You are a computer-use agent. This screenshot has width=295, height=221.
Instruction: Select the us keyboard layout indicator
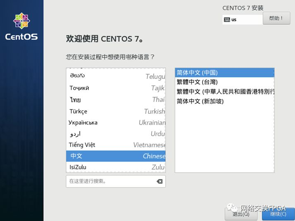(x=242, y=19)
